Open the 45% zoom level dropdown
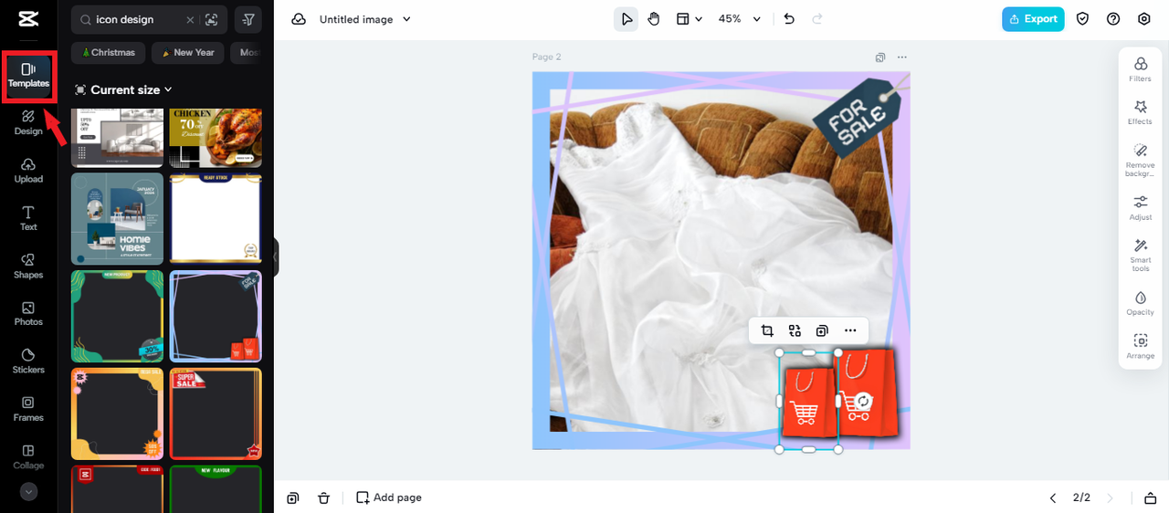The image size is (1169, 513). (x=740, y=19)
